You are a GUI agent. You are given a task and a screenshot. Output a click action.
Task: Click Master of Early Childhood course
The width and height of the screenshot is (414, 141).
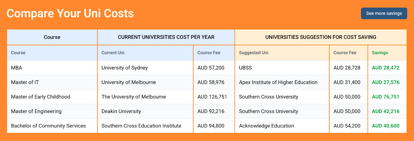click(41, 97)
